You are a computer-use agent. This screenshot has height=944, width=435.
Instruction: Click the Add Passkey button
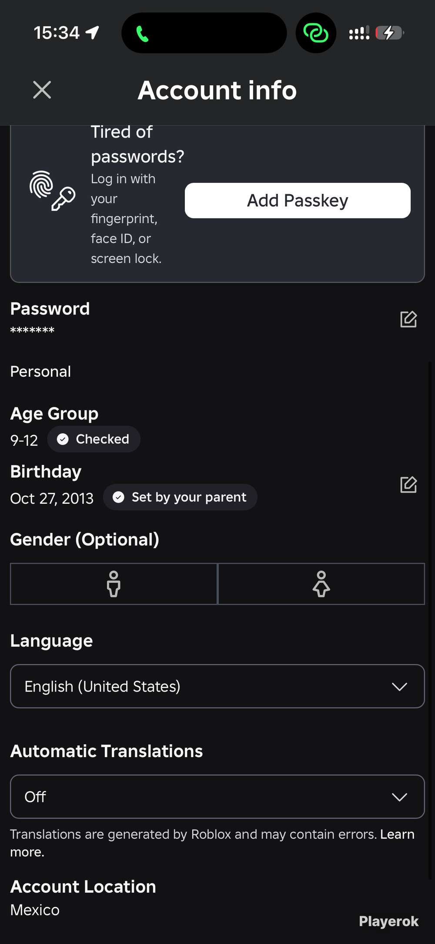[x=298, y=200]
